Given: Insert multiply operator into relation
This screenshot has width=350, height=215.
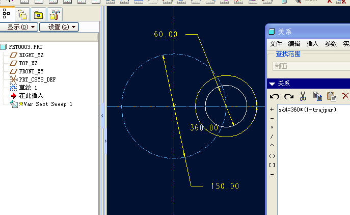Looking at the screenshot, I should click(272, 127).
